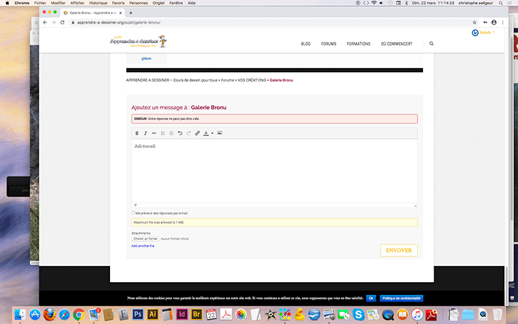Redo the edit in the editor
The height and width of the screenshot is (324, 518).
(189, 133)
